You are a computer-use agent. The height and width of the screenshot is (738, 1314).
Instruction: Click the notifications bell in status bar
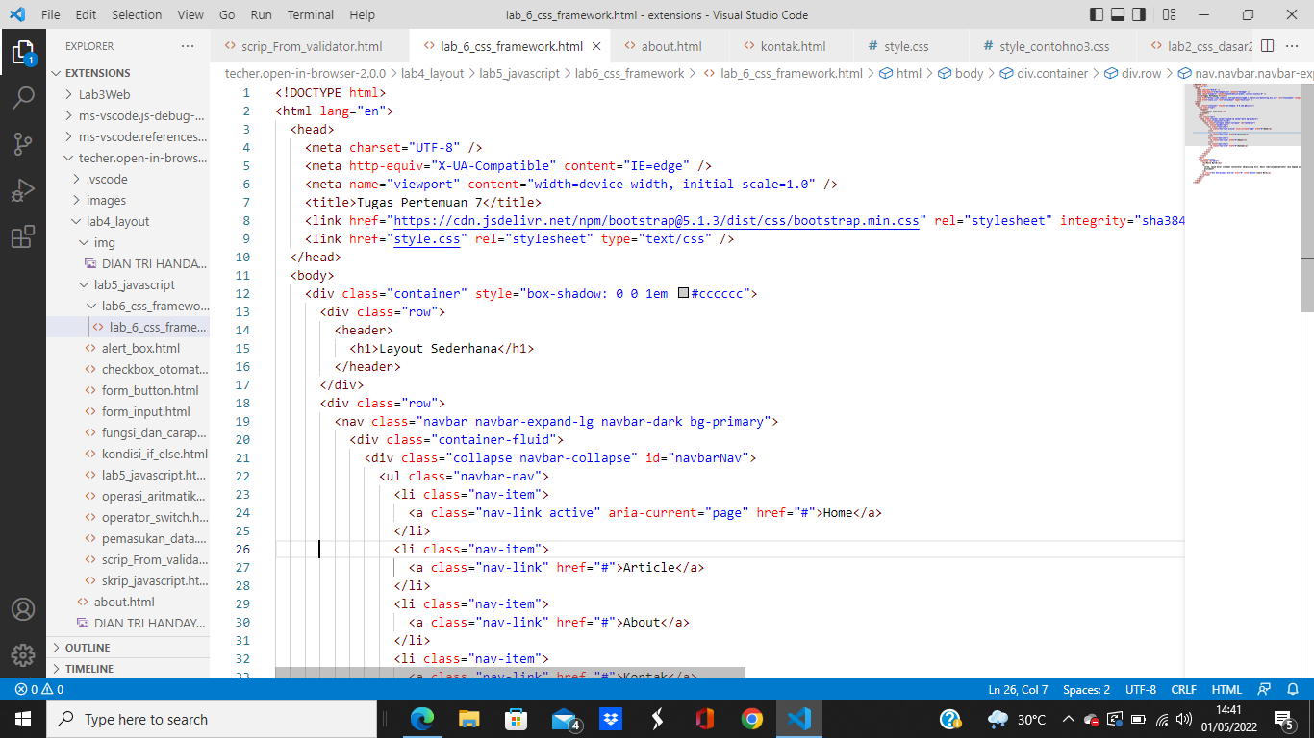(x=1293, y=689)
